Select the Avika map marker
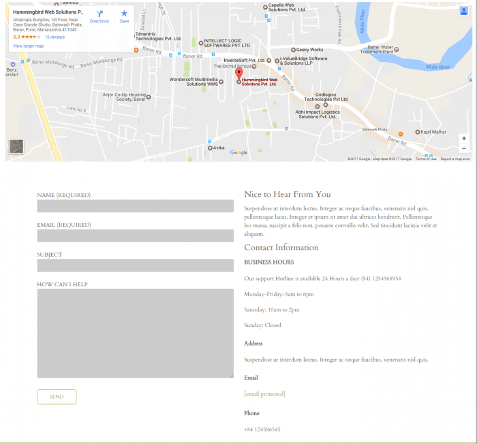The height and width of the screenshot is (443, 477). [210, 148]
